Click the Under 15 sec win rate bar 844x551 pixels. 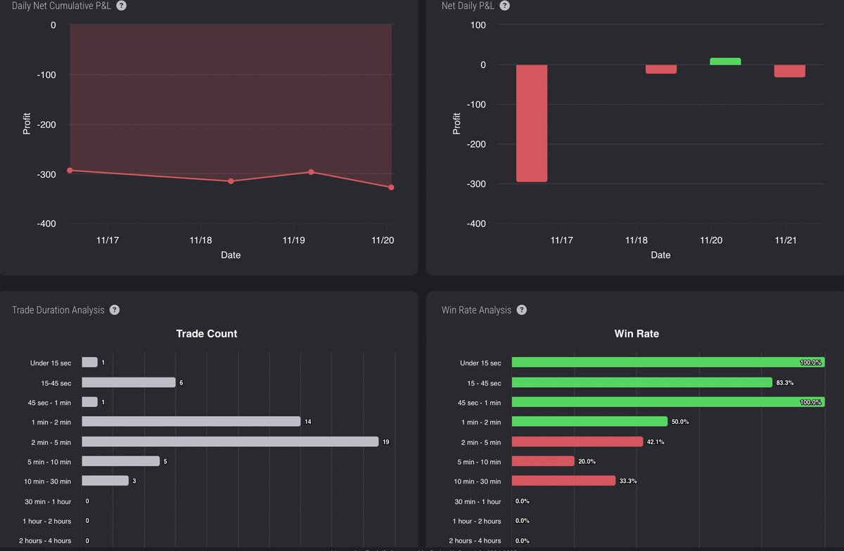pyautogui.click(x=667, y=363)
